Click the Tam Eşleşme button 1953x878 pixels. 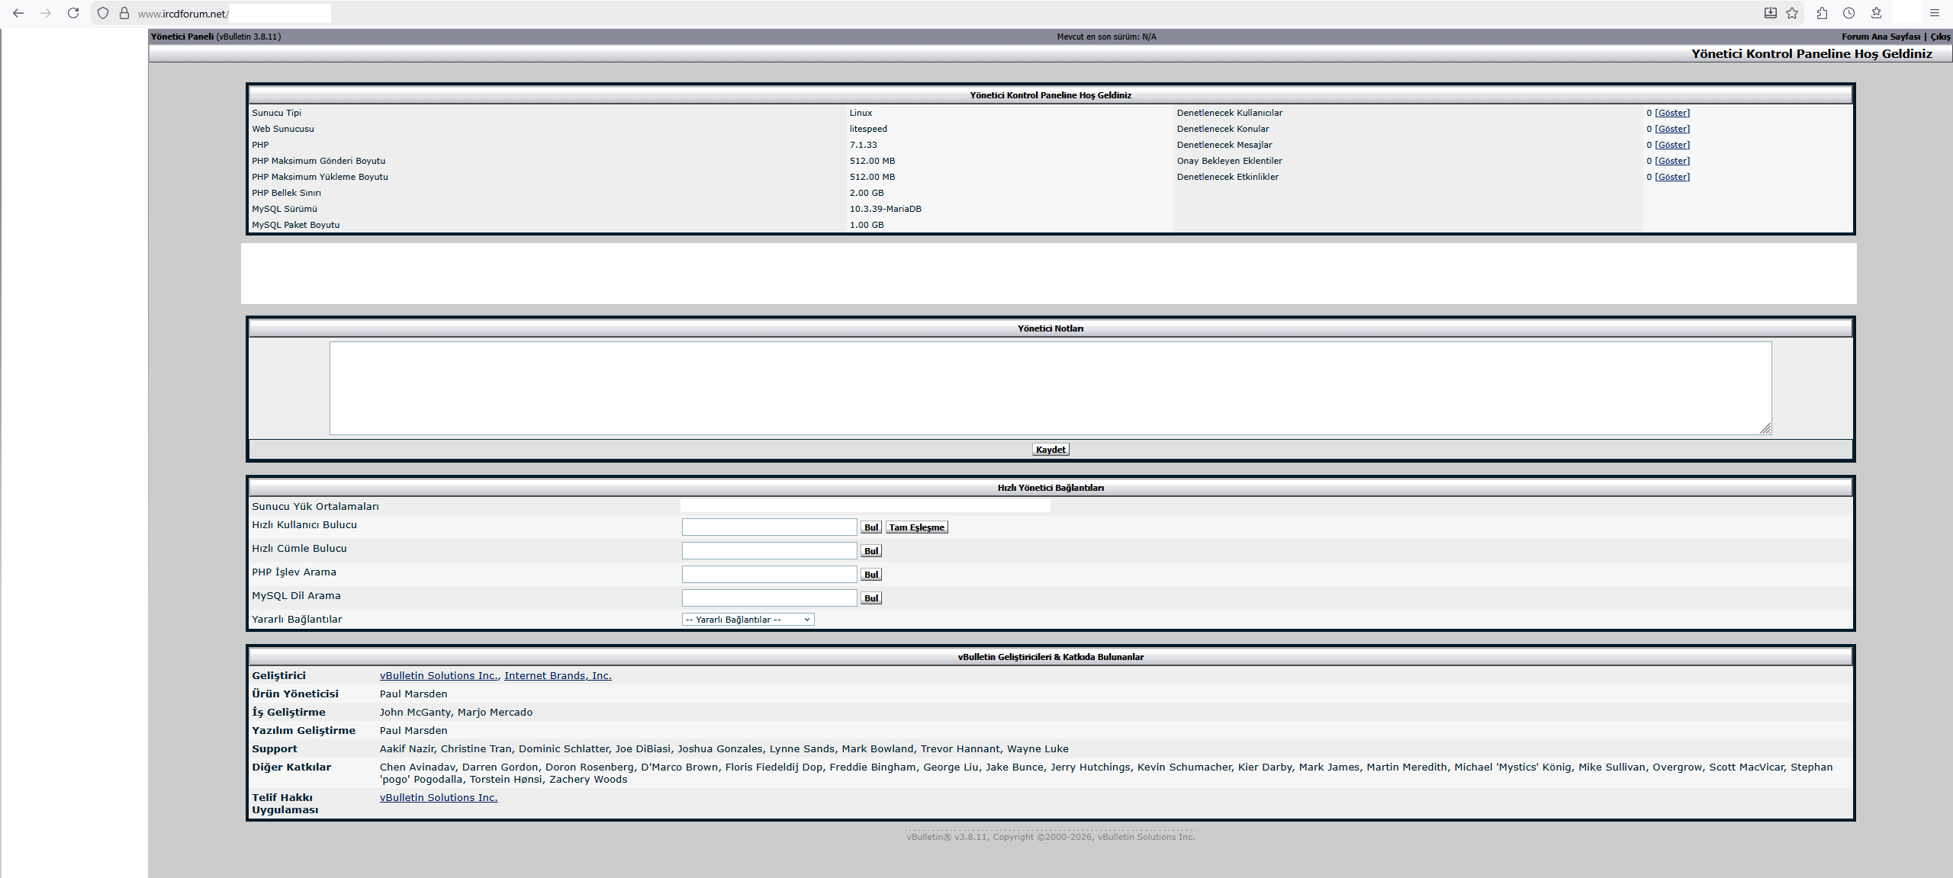916,527
